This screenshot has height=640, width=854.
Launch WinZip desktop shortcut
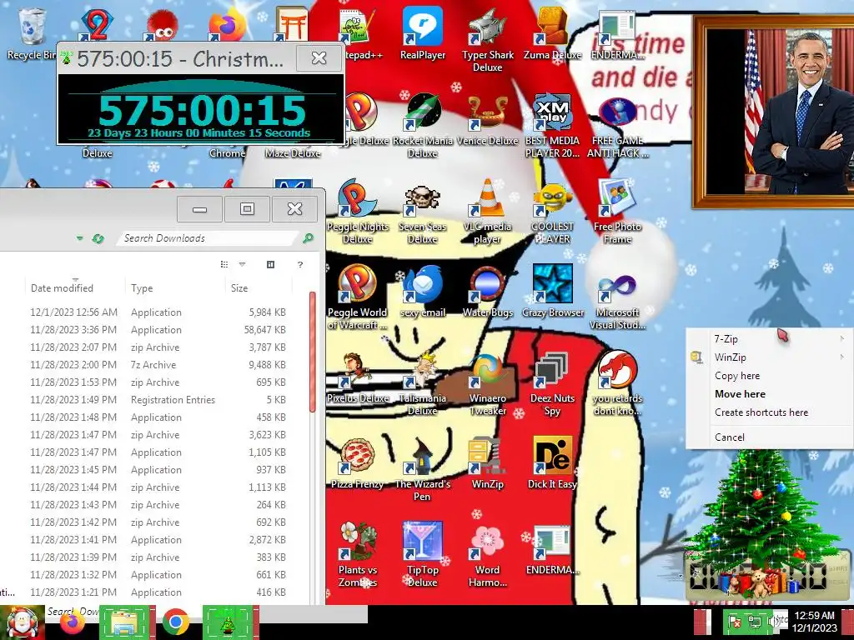coord(487,462)
